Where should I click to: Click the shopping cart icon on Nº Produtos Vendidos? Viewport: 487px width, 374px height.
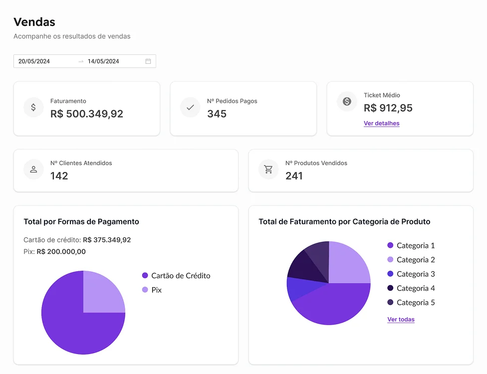point(268,169)
